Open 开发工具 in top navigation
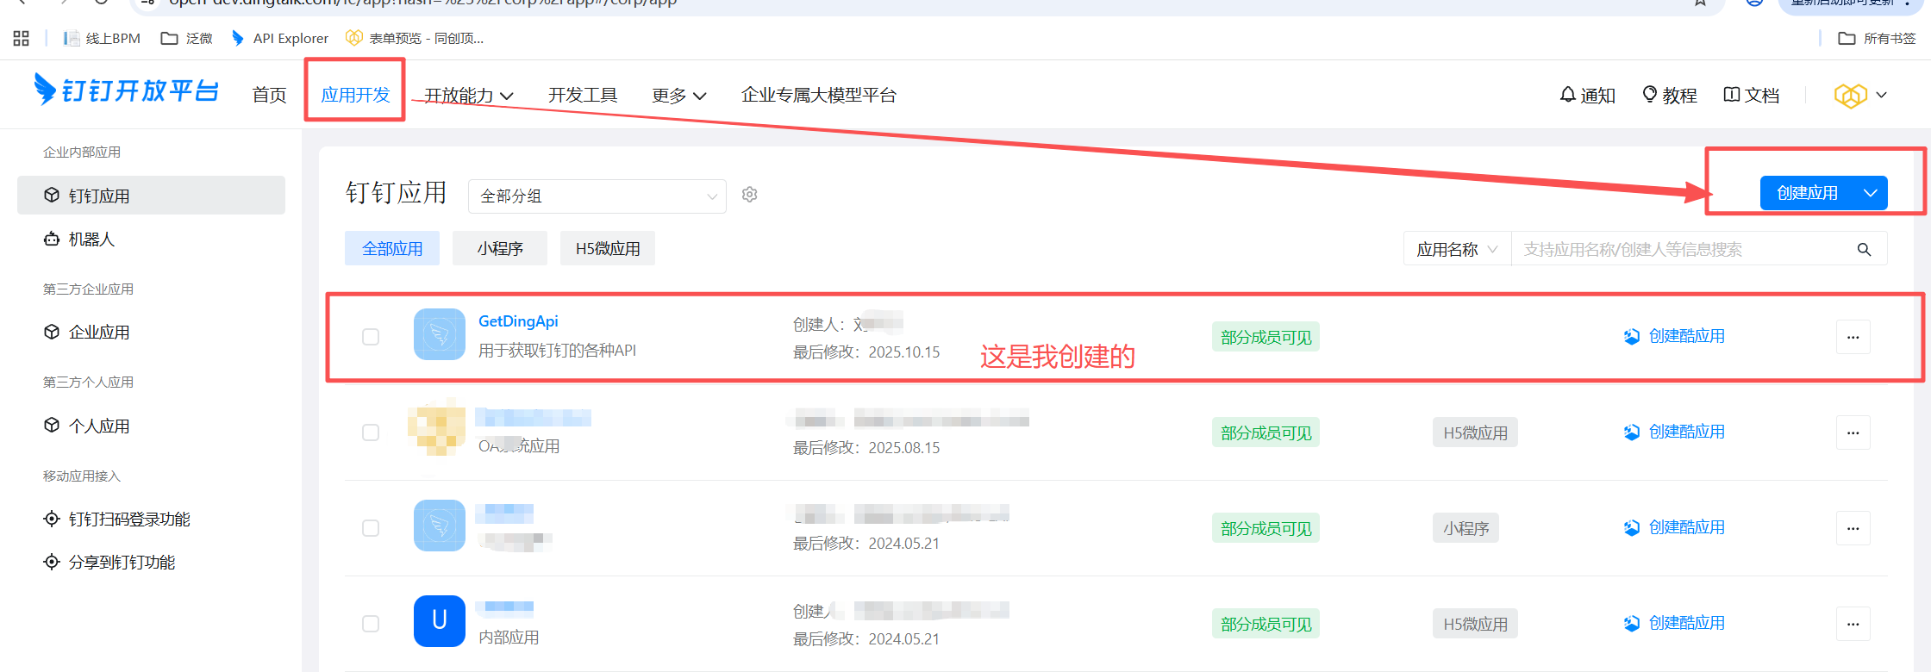The image size is (1931, 672). tap(583, 95)
